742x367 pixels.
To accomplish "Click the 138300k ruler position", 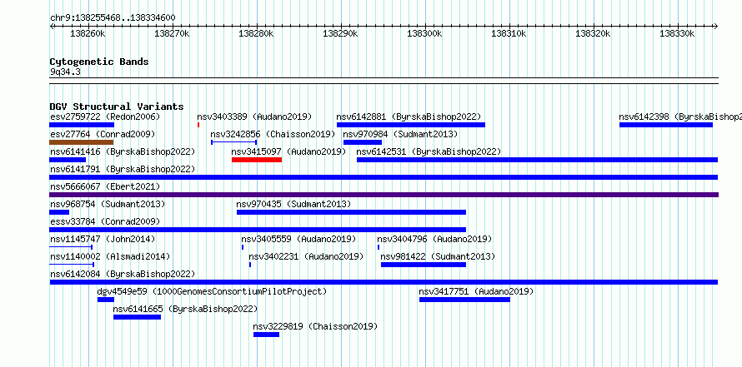I will tap(424, 33).
